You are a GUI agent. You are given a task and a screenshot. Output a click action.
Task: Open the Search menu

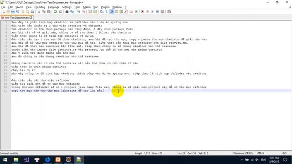tap(19, 7)
